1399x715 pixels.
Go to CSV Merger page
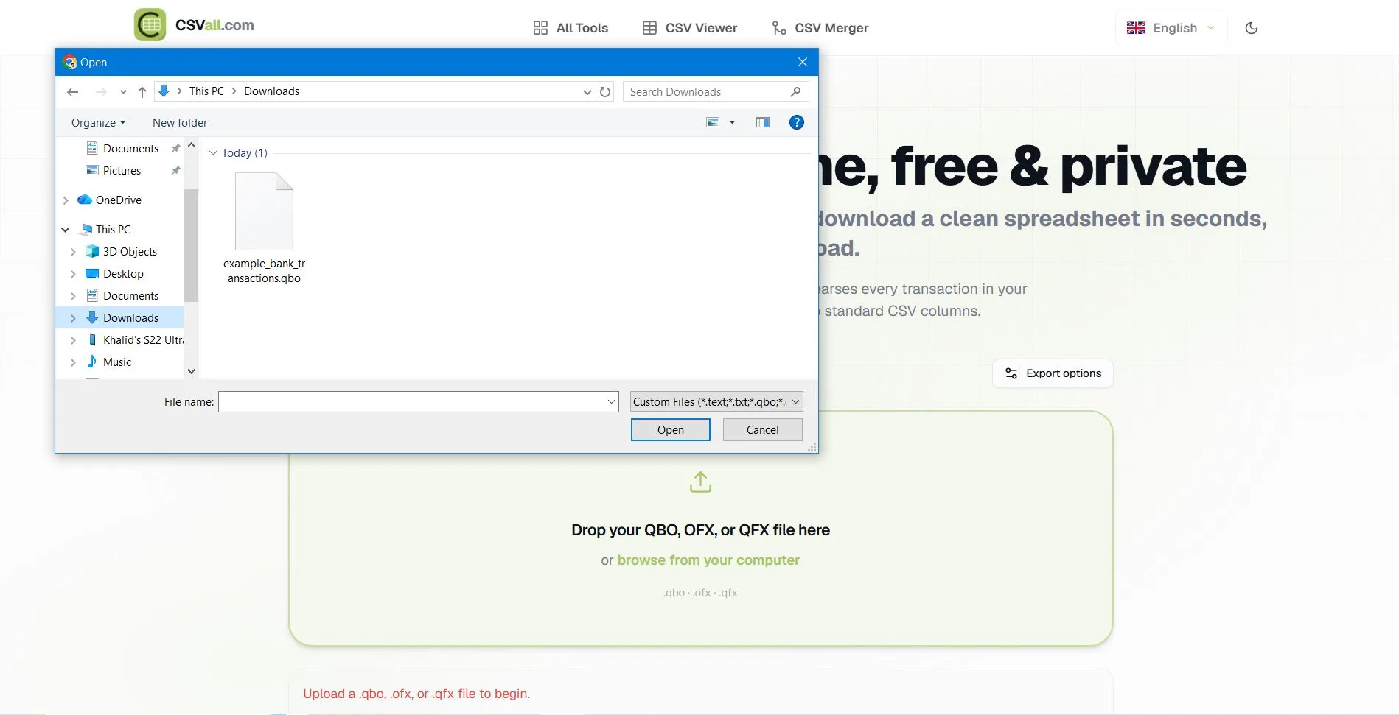pyautogui.click(x=820, y=28)
